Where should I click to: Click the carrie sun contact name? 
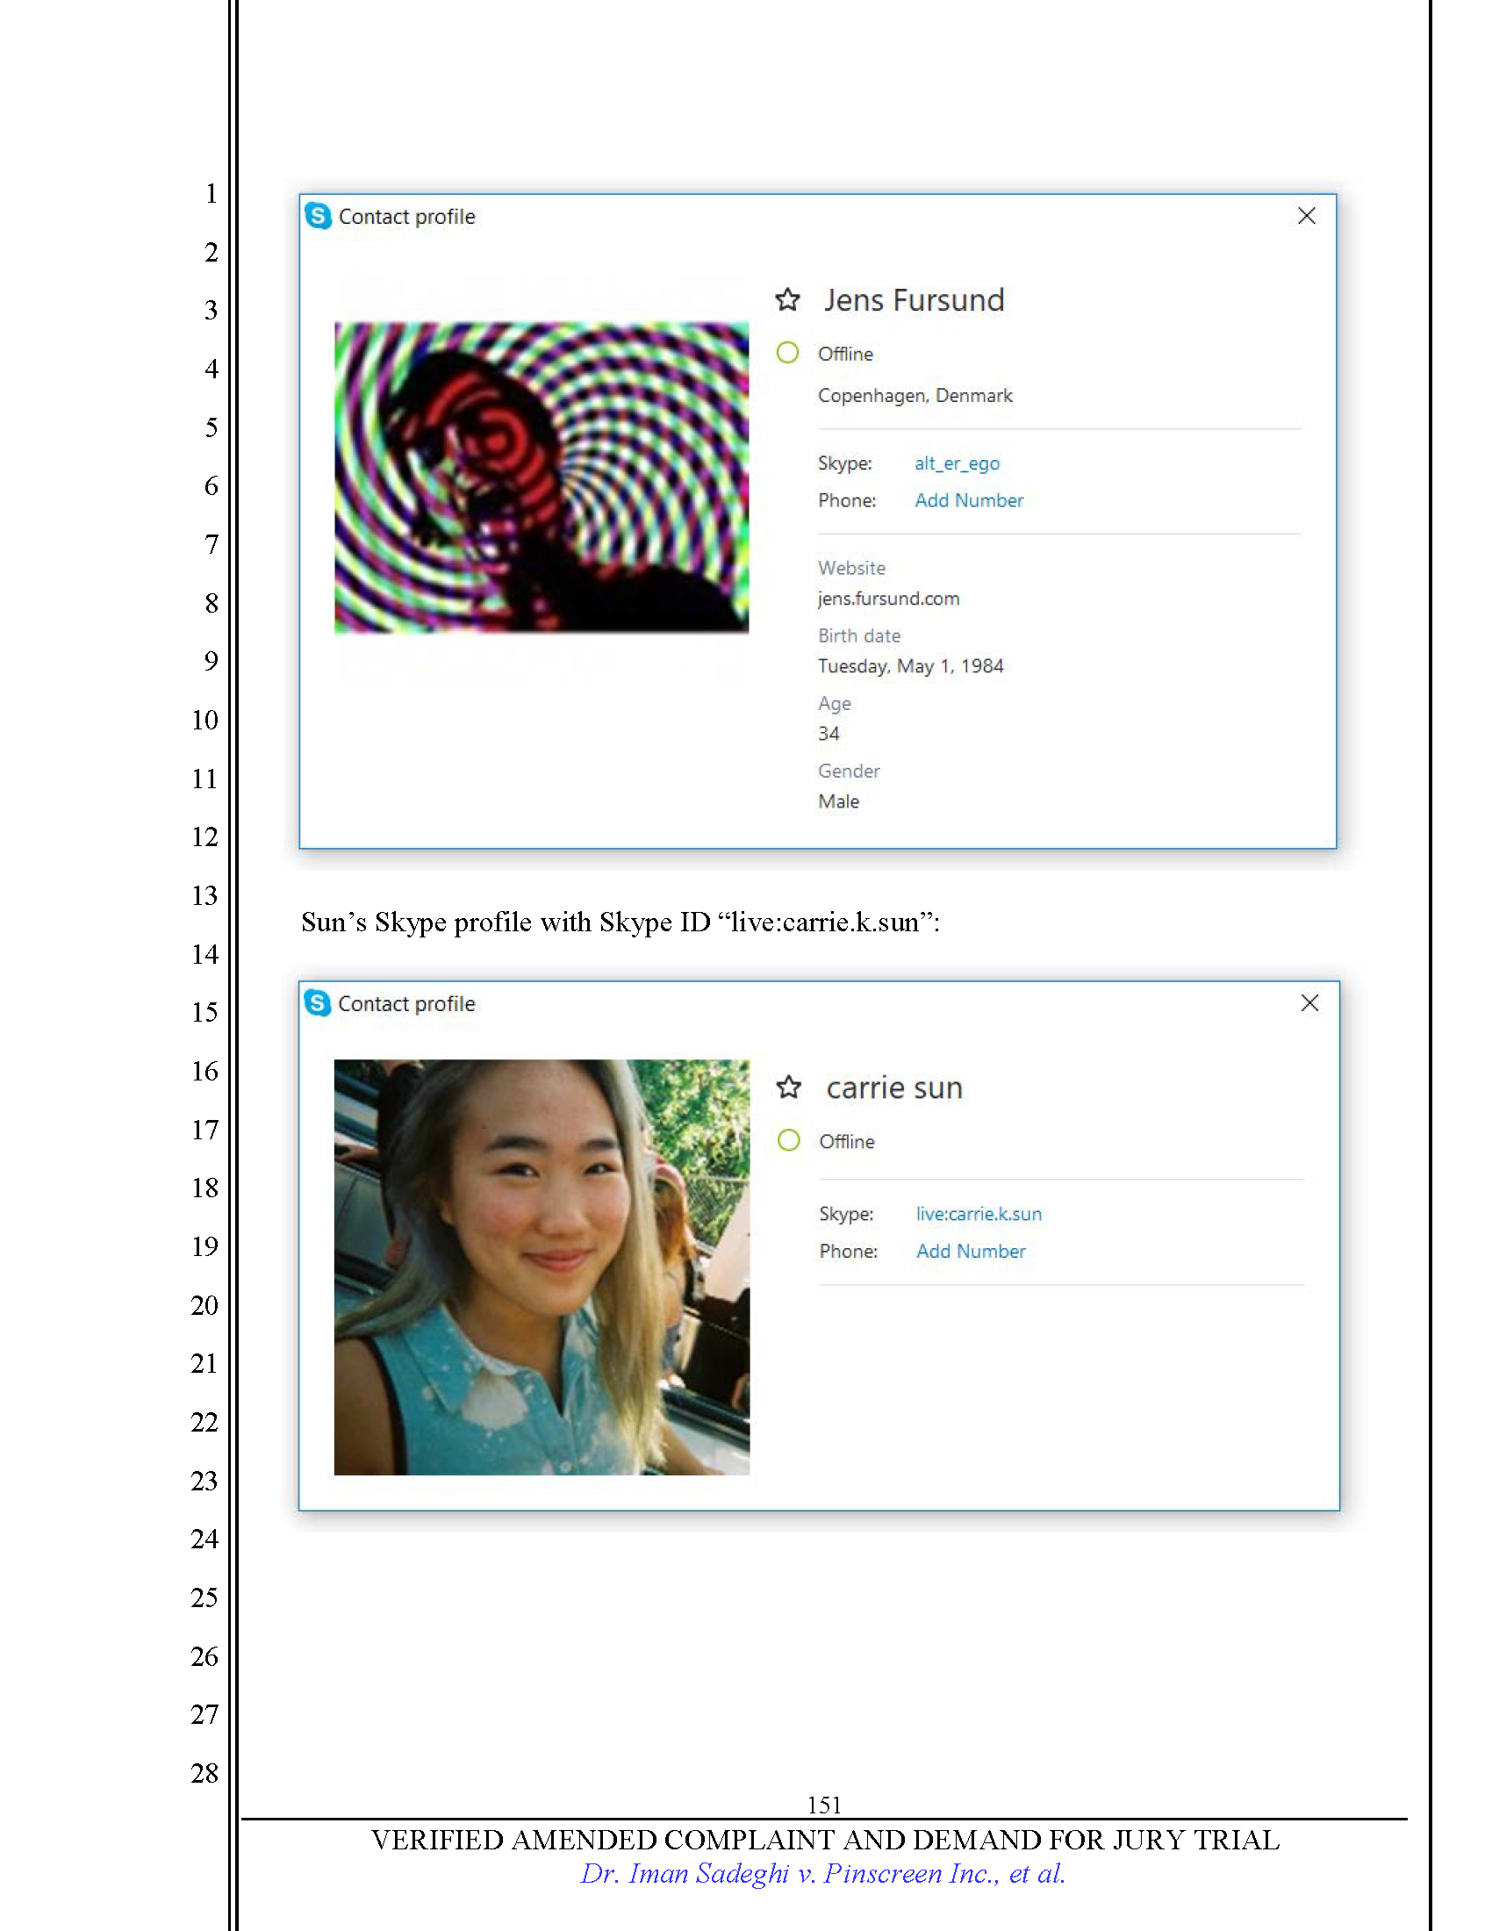[893, 1088]
